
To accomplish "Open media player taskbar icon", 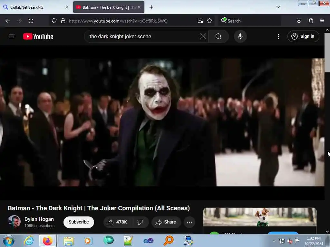I will pos(88,241).
